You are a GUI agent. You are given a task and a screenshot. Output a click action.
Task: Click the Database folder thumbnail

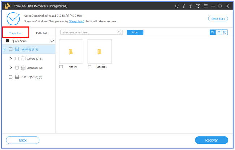[100, 51]
